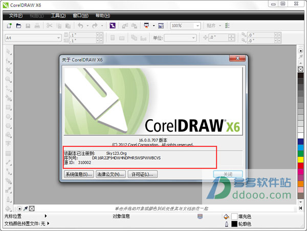
Task: Close the About CorelDRAW X6 dialog
Action: click(237, 58)
